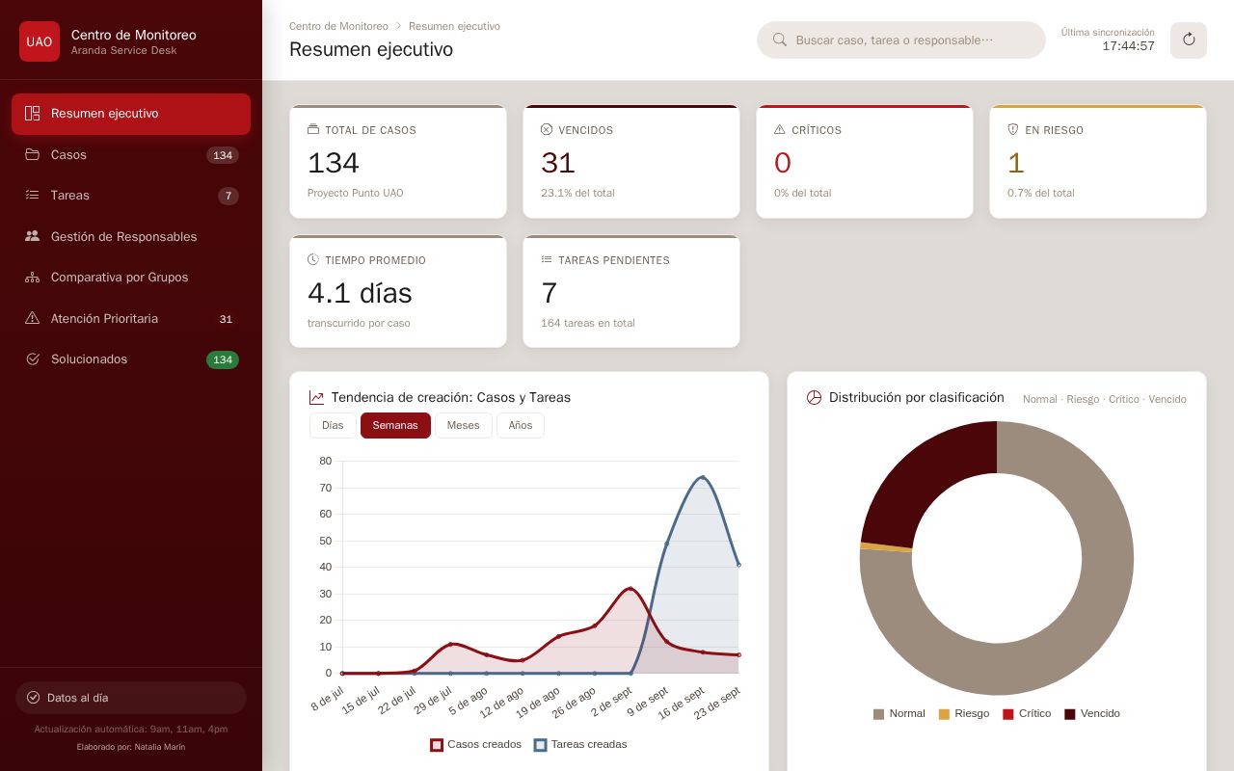Click the Atención Prioritaria warning icon

pyautogui.click(x=32, y=318)
